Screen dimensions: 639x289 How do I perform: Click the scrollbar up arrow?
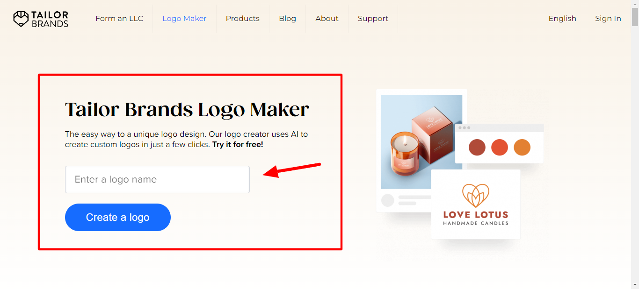pyautogui.click(x=635, y=4)
